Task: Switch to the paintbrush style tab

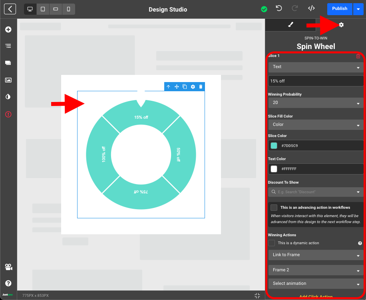Action: pos(290,25)
